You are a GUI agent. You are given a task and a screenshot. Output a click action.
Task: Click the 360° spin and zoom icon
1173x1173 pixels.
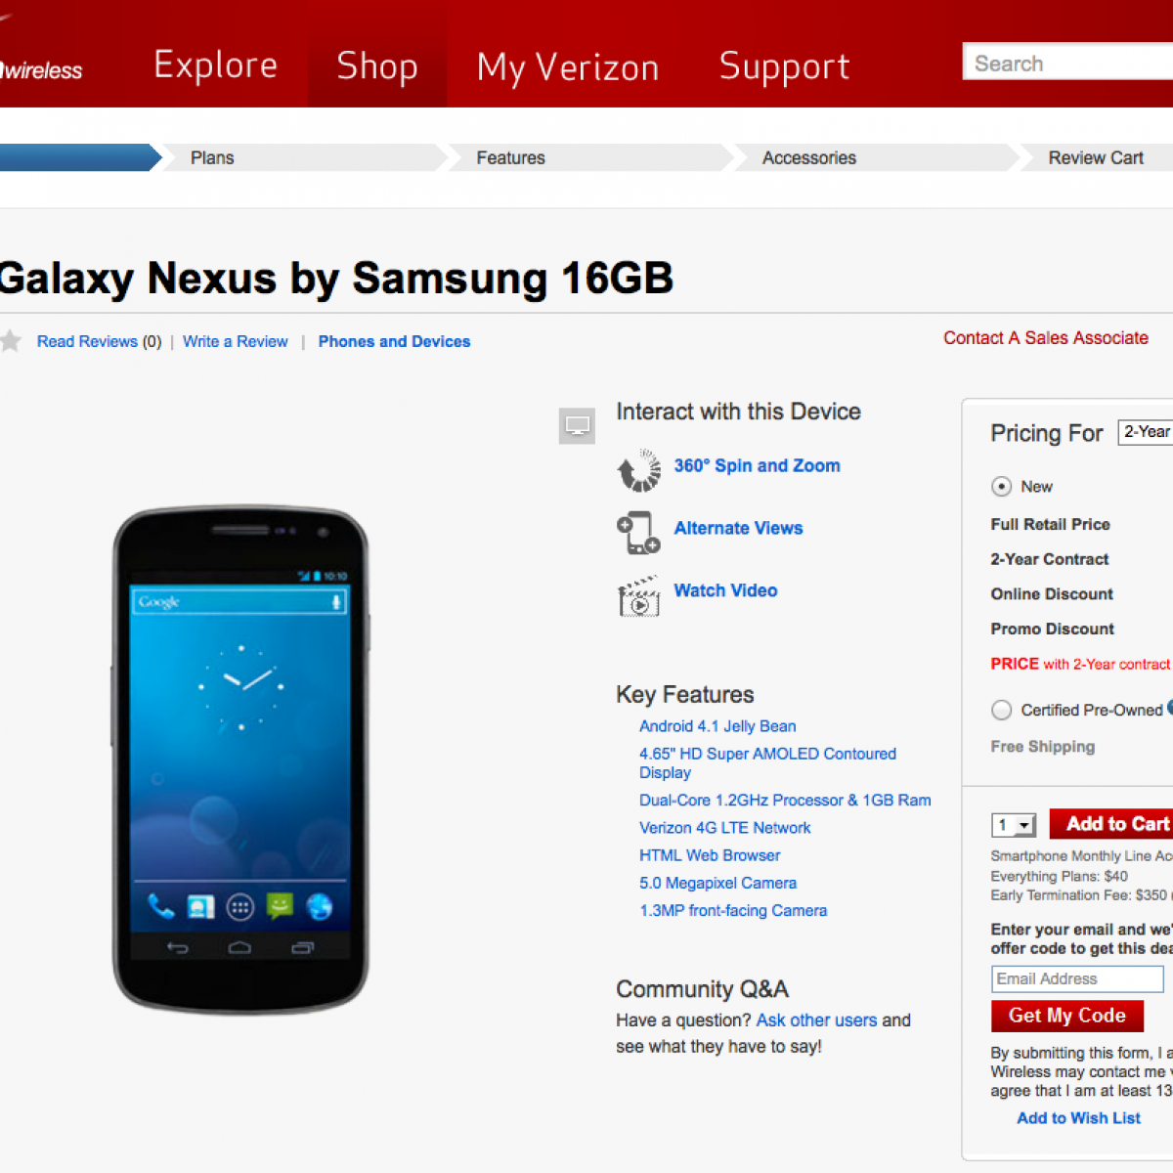pyautogui.click(x=639, y=469)
